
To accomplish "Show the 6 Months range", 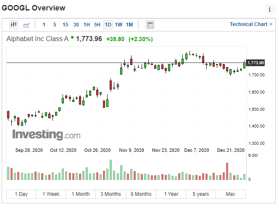I will (x=141, y=194).
